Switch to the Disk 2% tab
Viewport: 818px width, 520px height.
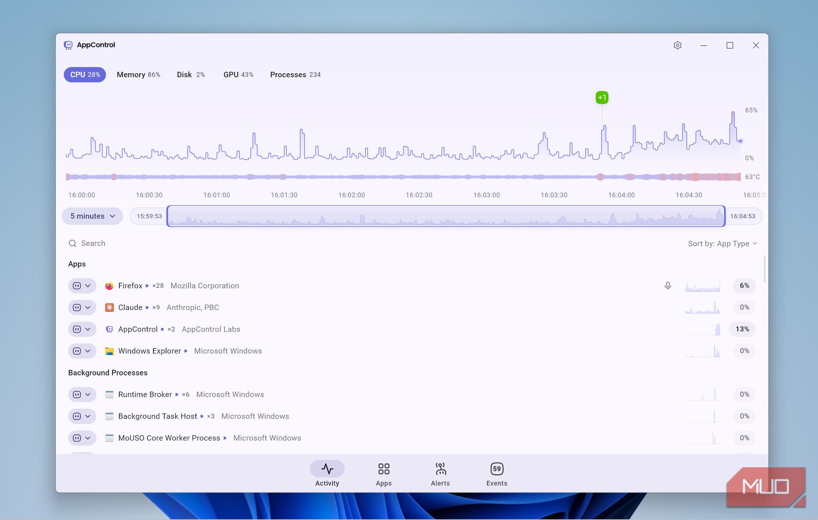tap(191, 75)
